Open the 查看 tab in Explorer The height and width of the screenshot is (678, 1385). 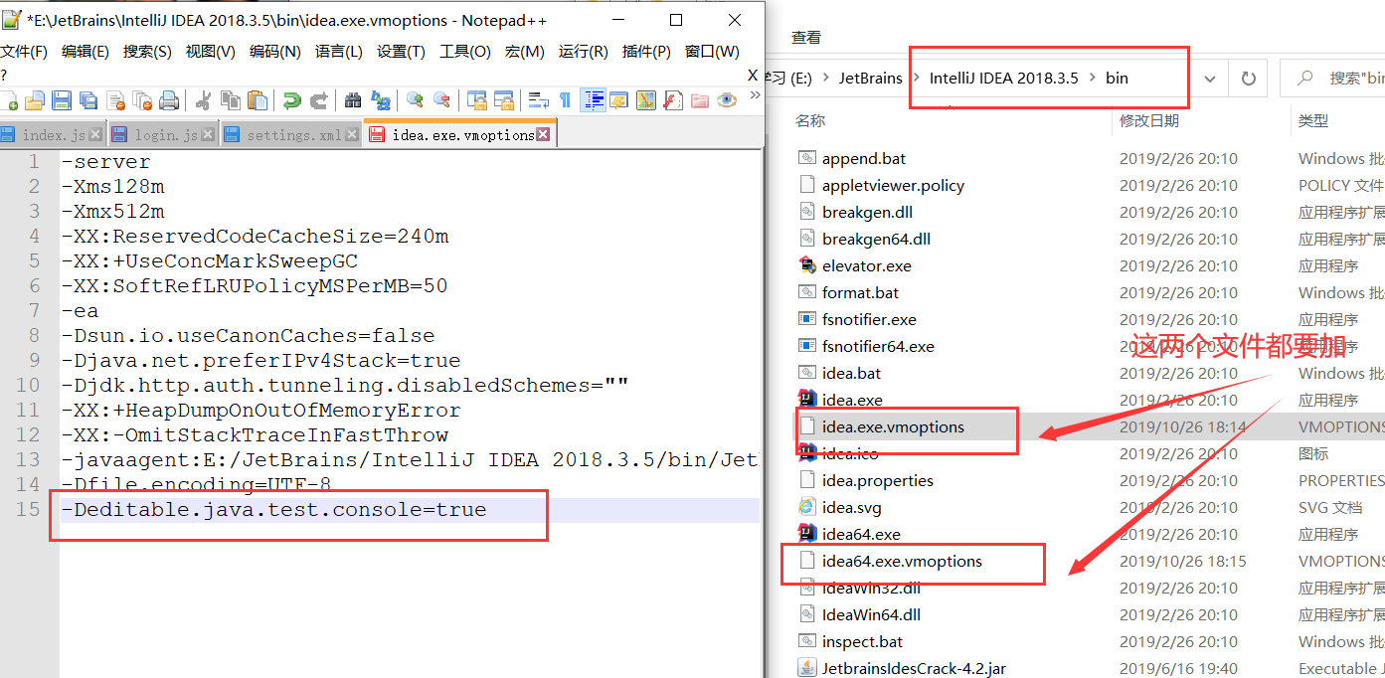coord(806,37)
